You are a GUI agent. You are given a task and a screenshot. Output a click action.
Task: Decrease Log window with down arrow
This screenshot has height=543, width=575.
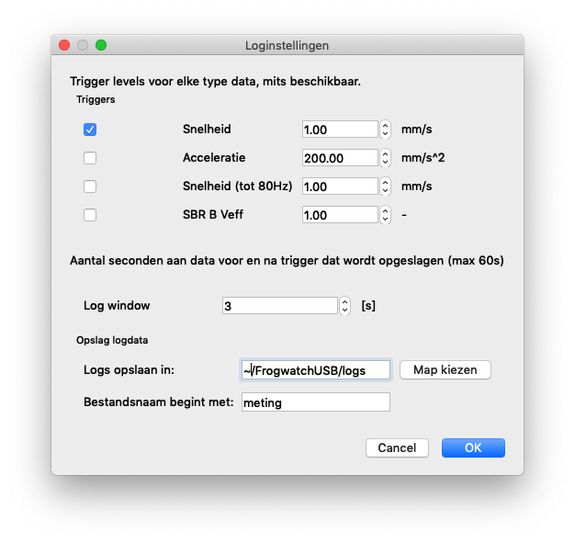[x=344, y=310]
